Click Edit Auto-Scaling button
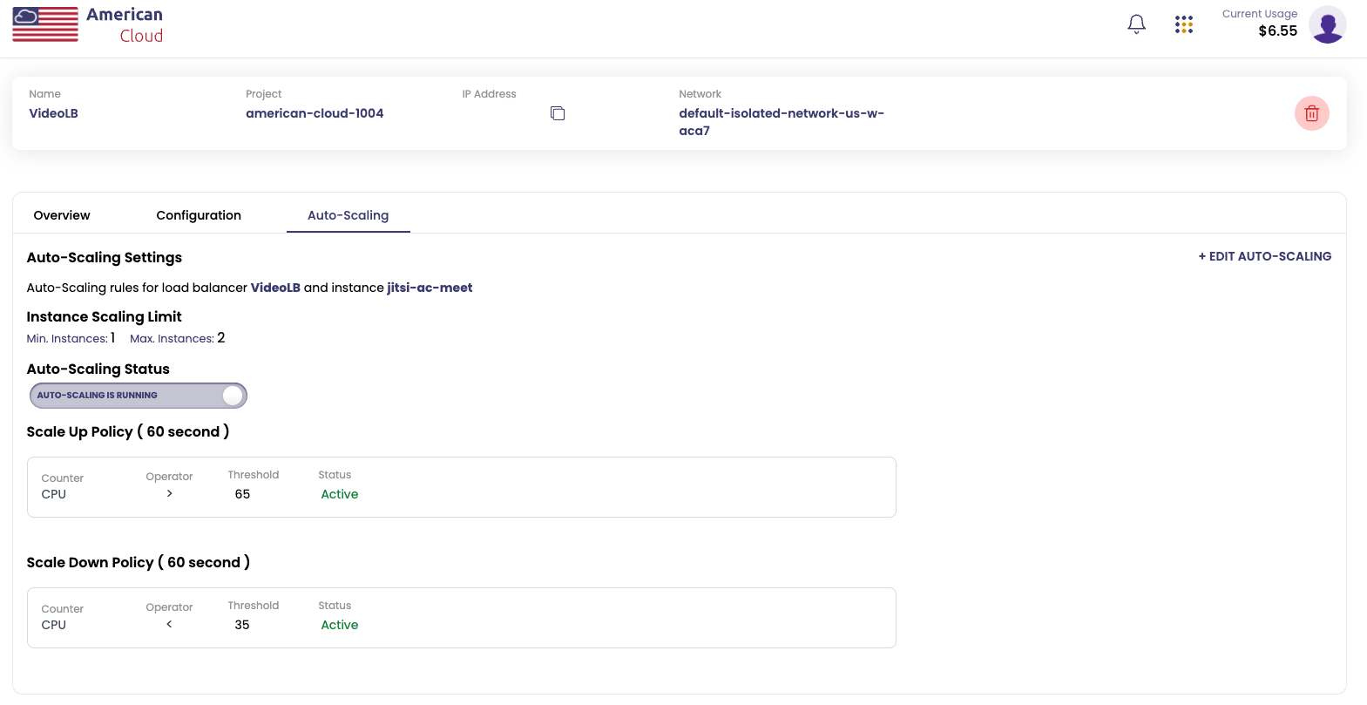Image resolution: width=1367 pixels, height=705 pixels. (x=1264, y=256)
